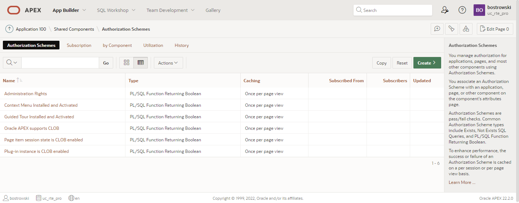Switch to icon grid view
The image size is (519, 203).
click(127, 63)
